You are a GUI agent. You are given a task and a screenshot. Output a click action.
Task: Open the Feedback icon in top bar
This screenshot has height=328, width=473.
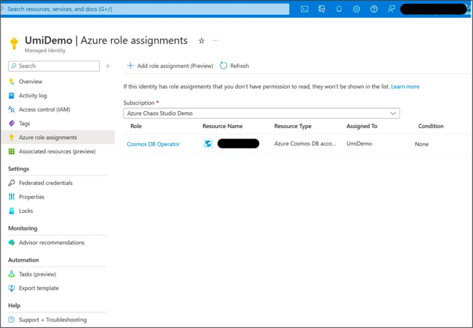tap(391, 9)
